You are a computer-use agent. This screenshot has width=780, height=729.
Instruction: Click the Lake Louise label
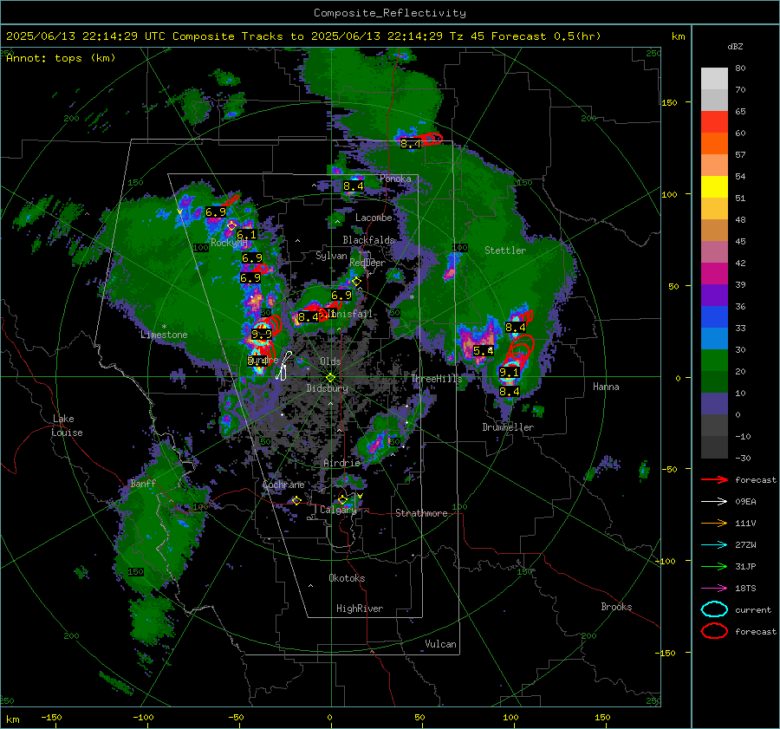[68, 426]
